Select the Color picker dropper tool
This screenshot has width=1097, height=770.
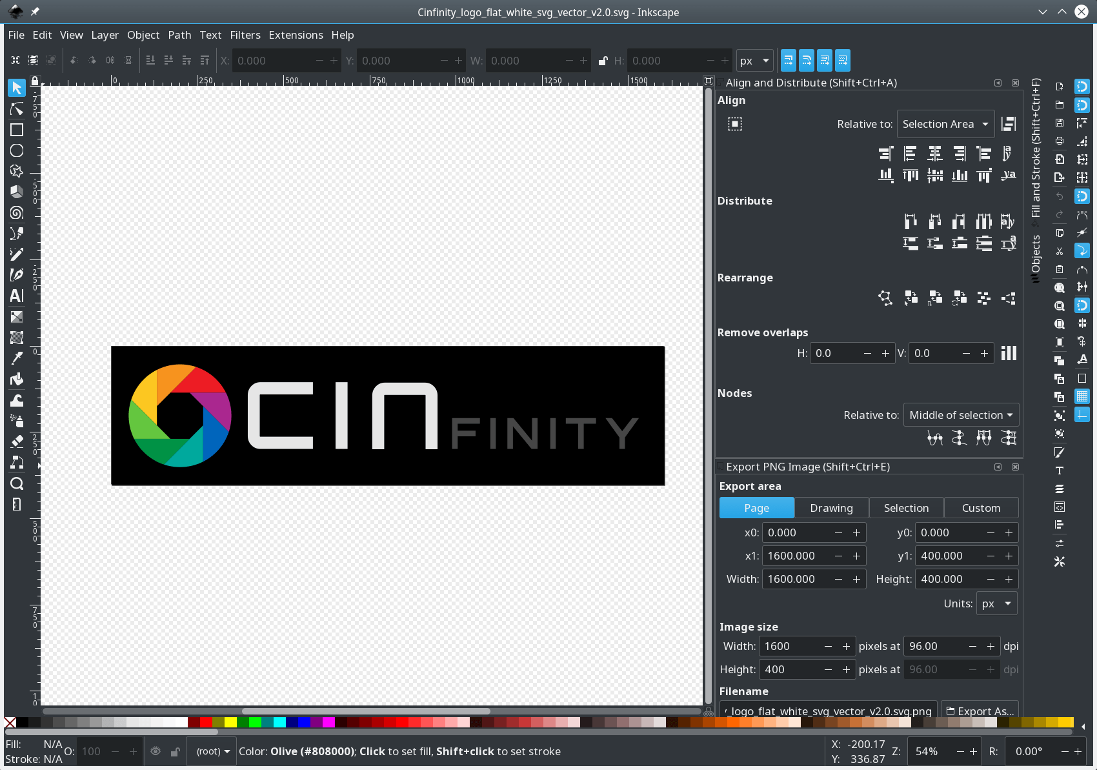(x=17, y=358)
